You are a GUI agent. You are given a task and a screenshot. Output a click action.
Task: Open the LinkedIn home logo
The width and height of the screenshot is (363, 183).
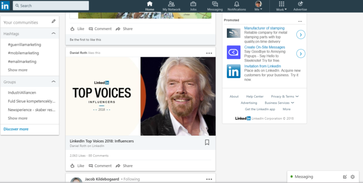5,6
